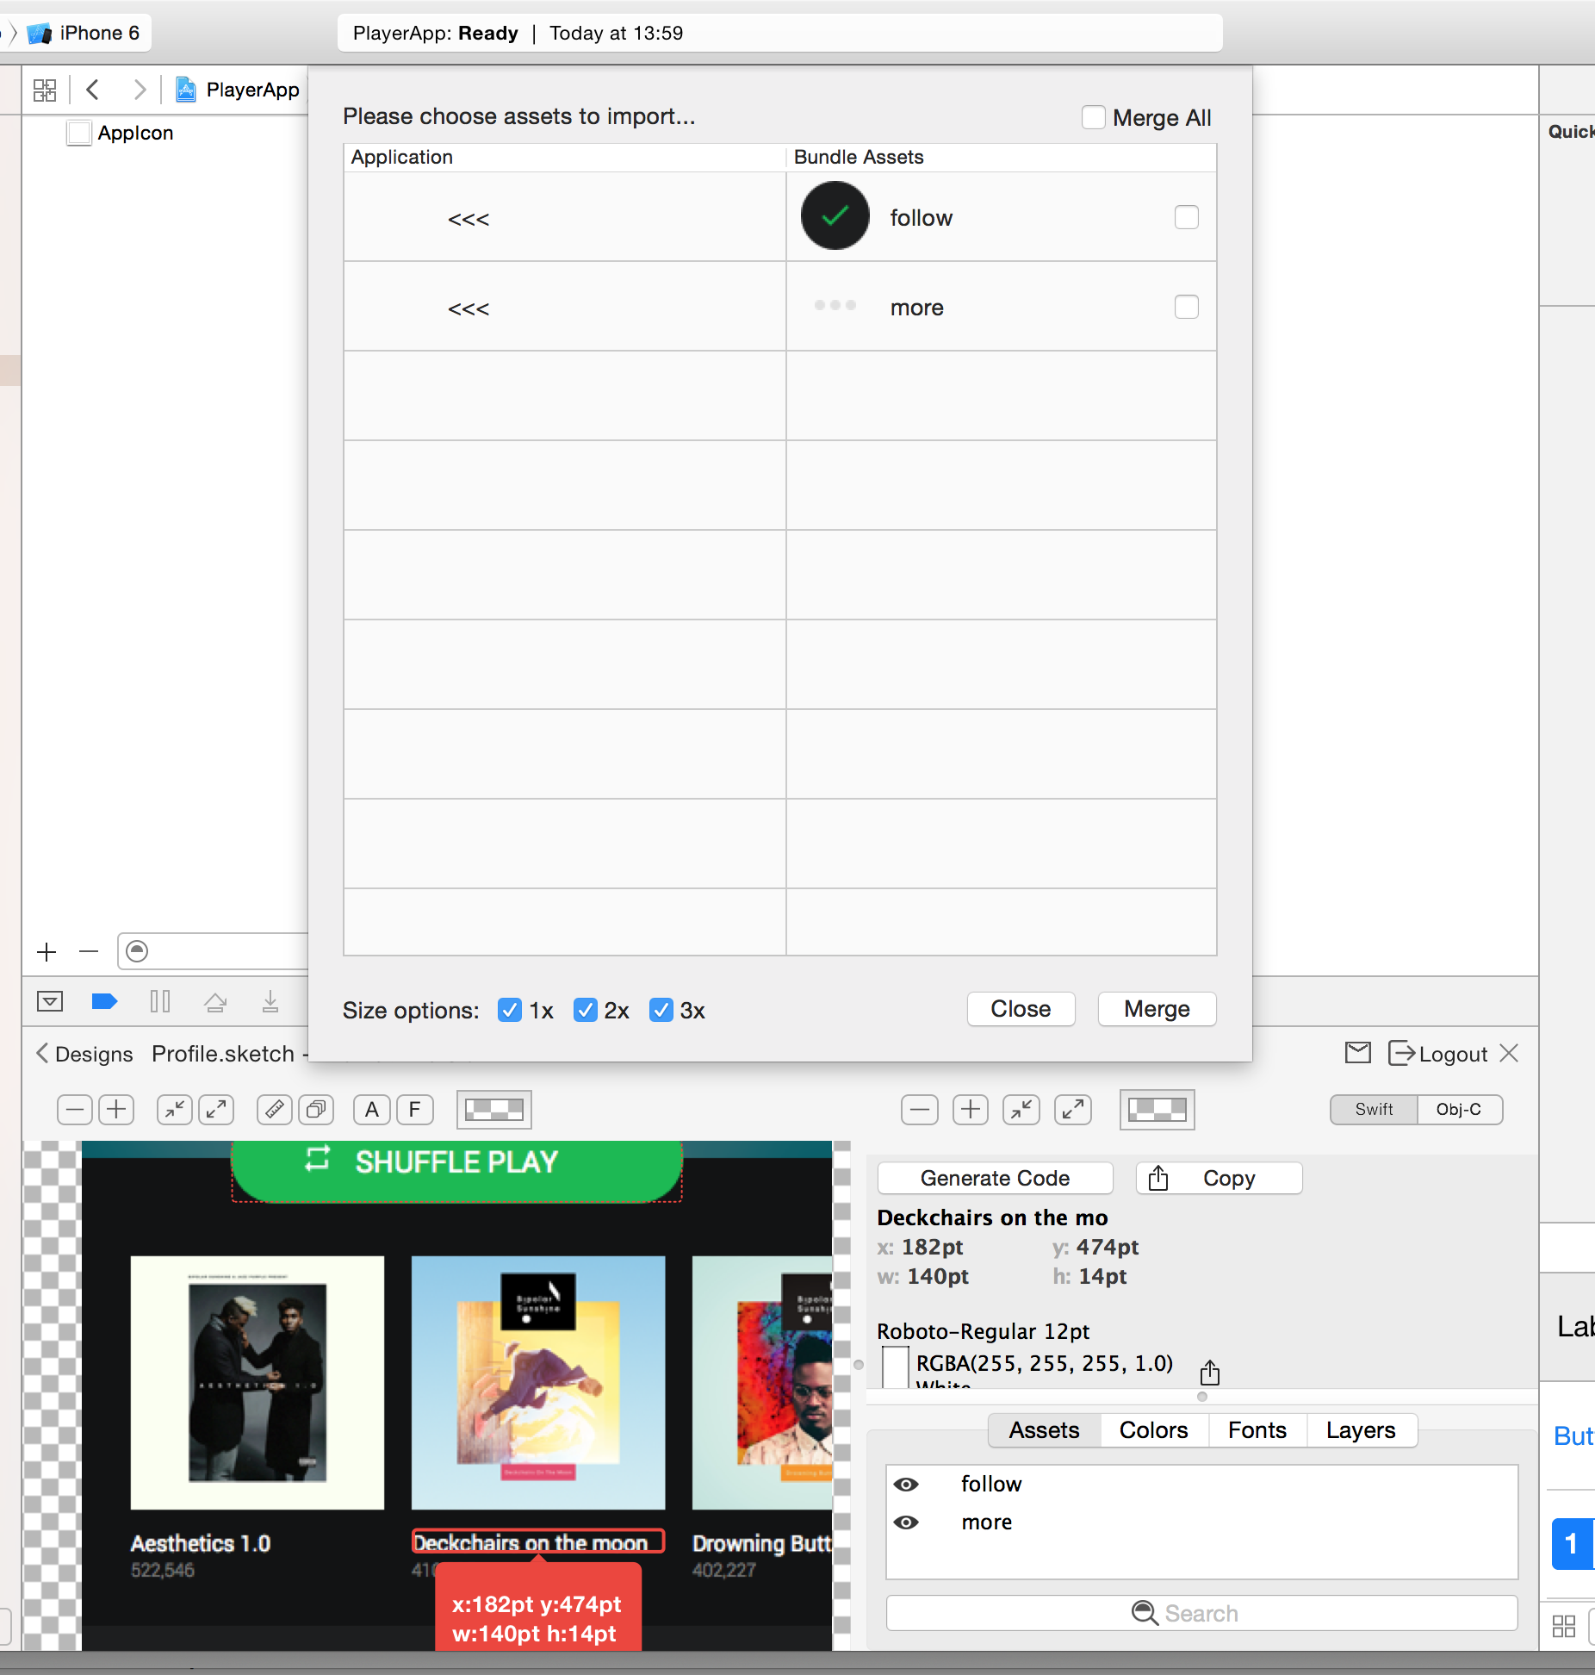Click the Close button in import dialog
This screenshot has width=1595, height=1675.
point(1021,1009)
